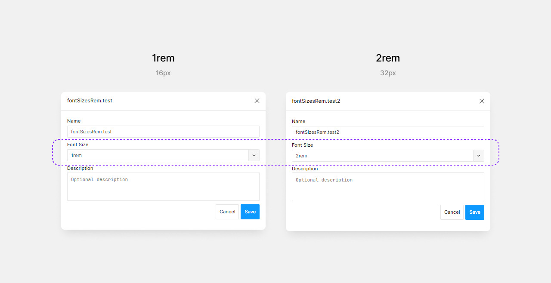Click the fontSizesRem.test dialog title
Viewport: 551px width, 283px height.
point(90,101)
